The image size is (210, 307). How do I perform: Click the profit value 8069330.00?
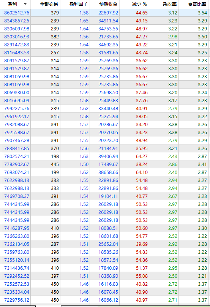point(17,93)
